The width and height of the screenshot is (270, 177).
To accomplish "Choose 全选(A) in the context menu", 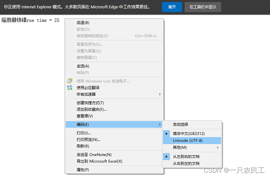I will click(114, 66).
